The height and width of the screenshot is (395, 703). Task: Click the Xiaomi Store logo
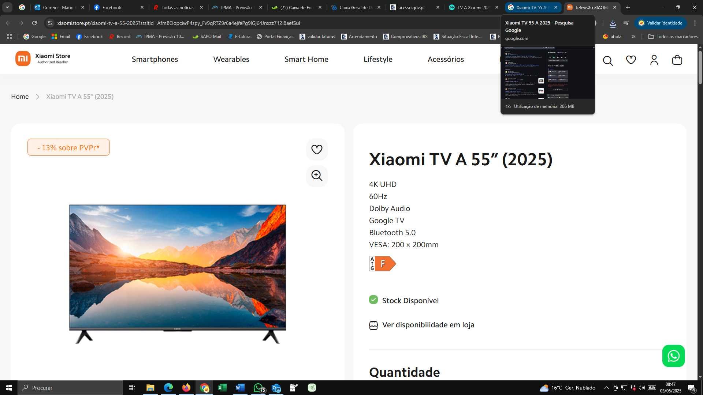pos(43,59)
